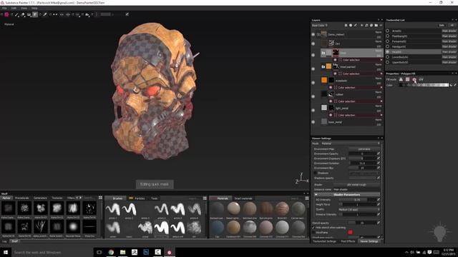
Task: Toggle grid view in Alphas shelf
Action: click(x=100, y=198)
